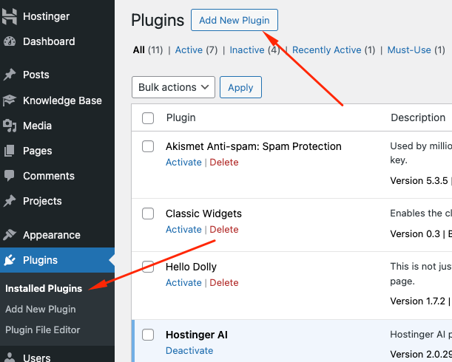Screen dimensions: 452x362
Task: Toggle the select-all plugins header checkbox
Action: [148, 118]
